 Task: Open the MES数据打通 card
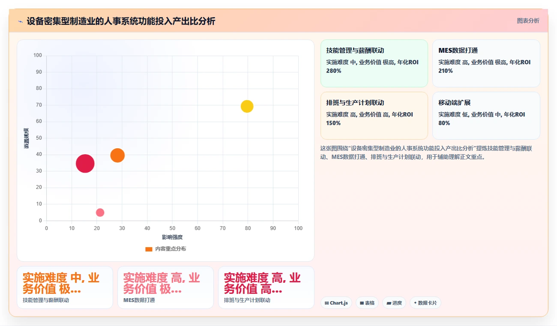click(486, 63)
